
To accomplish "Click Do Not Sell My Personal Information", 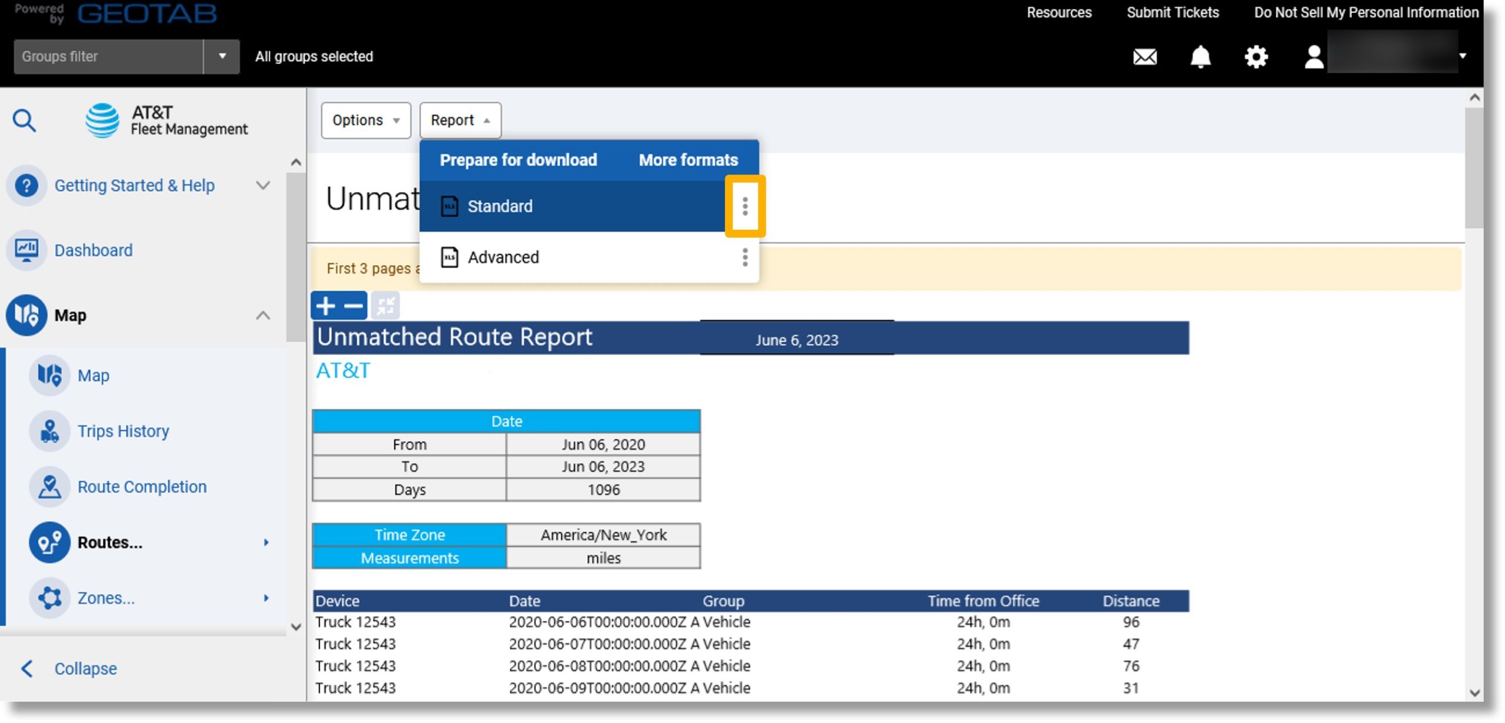I will [x=1366, y=12].
